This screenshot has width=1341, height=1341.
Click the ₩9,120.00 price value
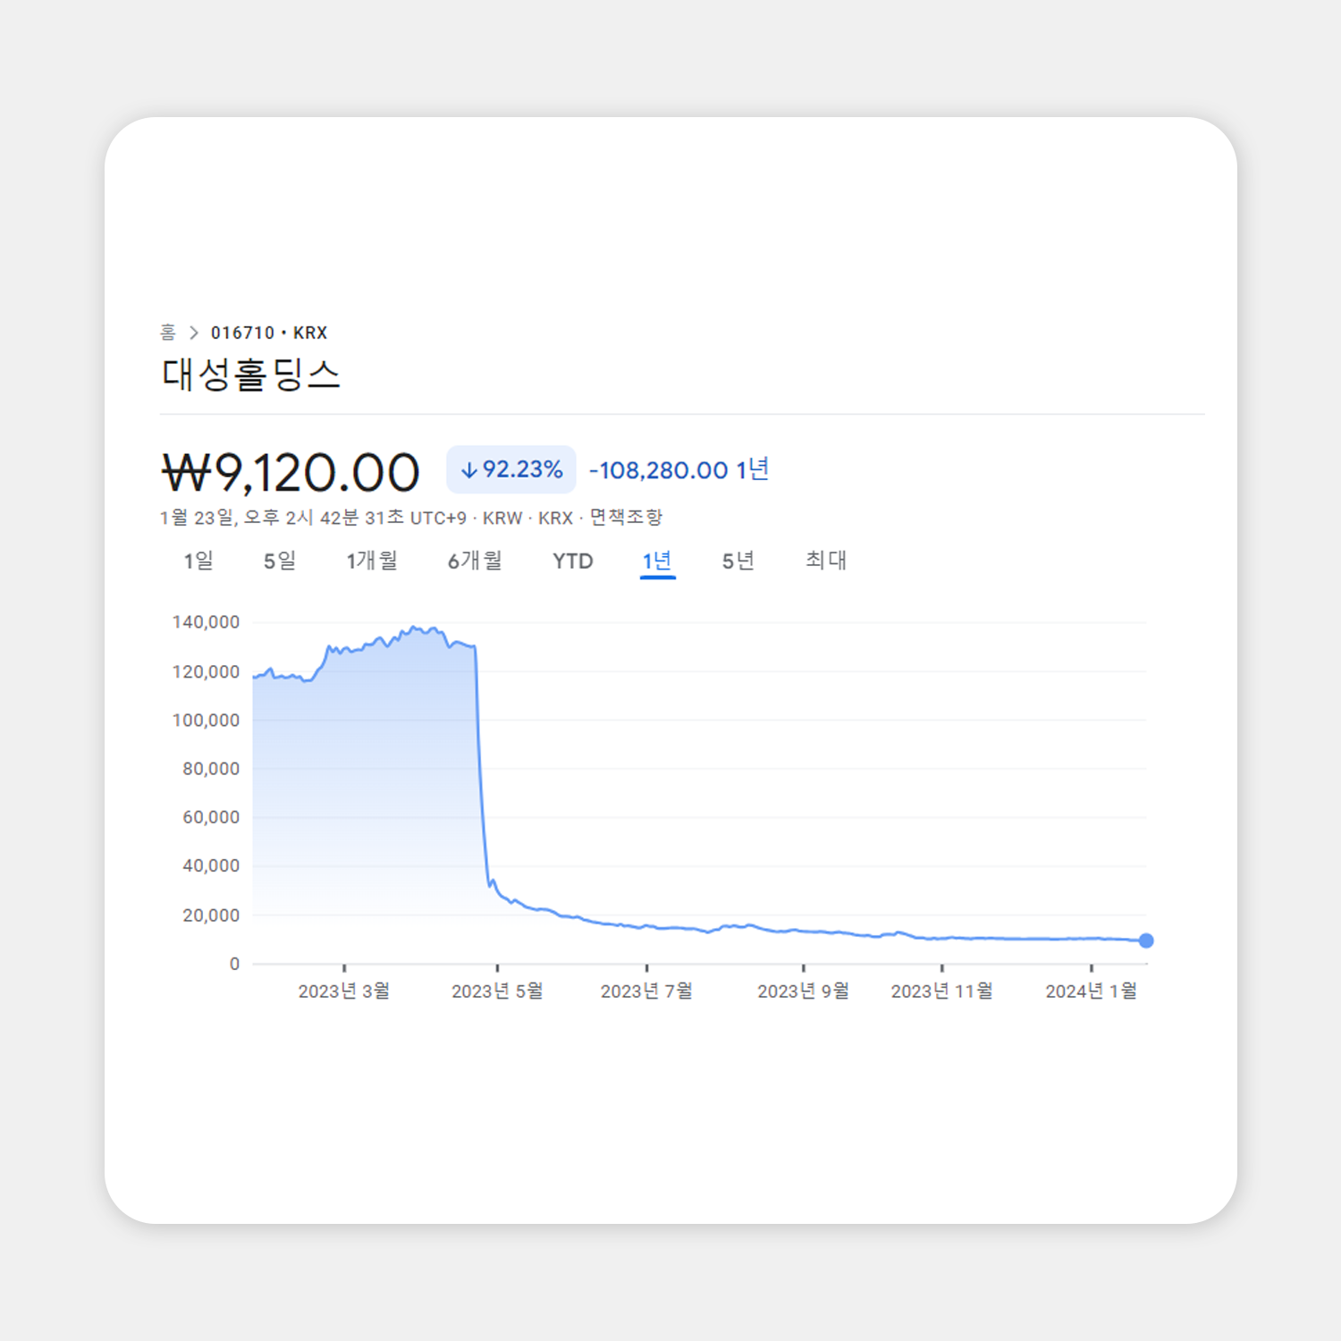pos(291,472)
